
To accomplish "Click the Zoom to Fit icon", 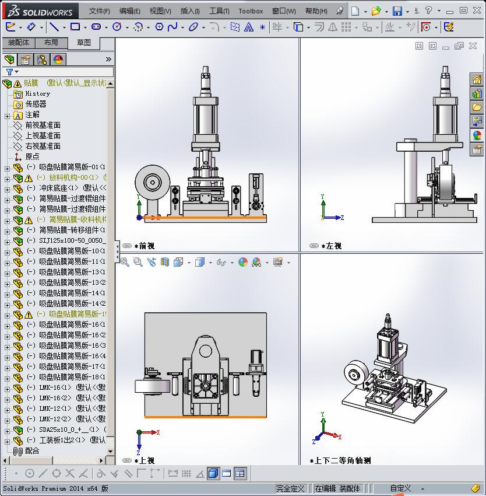I will point(125,263).
